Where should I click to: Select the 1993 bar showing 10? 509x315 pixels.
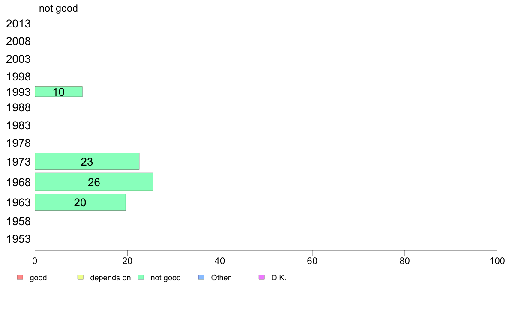point(59,92)
